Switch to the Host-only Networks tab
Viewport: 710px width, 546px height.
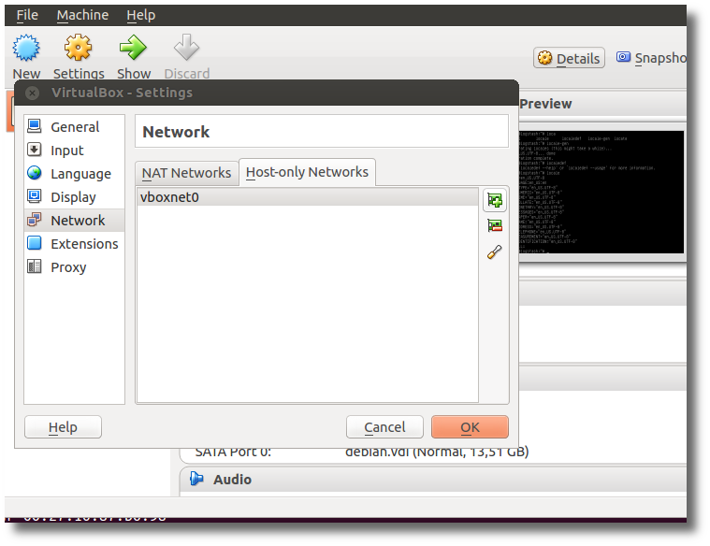click(x=307, y=172)
